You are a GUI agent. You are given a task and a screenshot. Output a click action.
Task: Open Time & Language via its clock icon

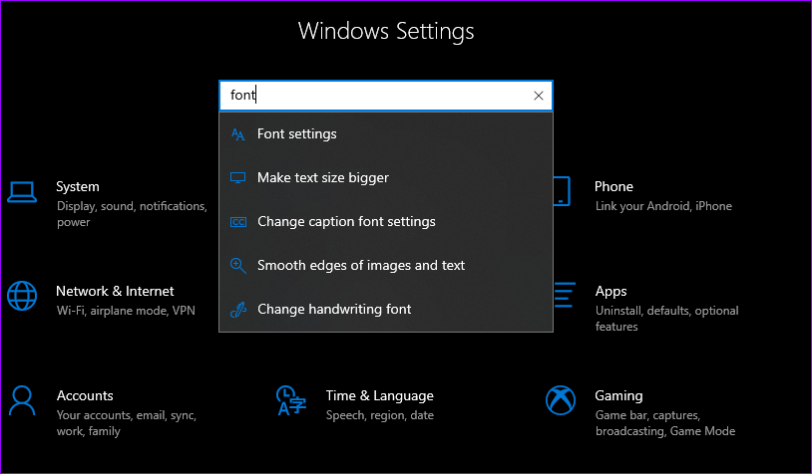point(290,400)
